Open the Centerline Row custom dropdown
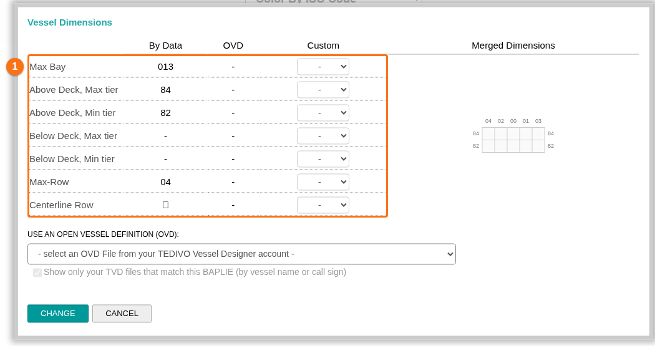 click(x=323, y=205)
